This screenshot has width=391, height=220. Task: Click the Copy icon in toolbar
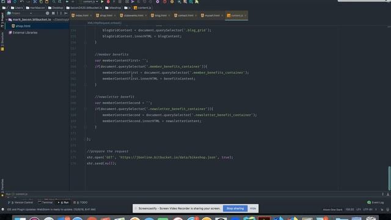point(41,1)
